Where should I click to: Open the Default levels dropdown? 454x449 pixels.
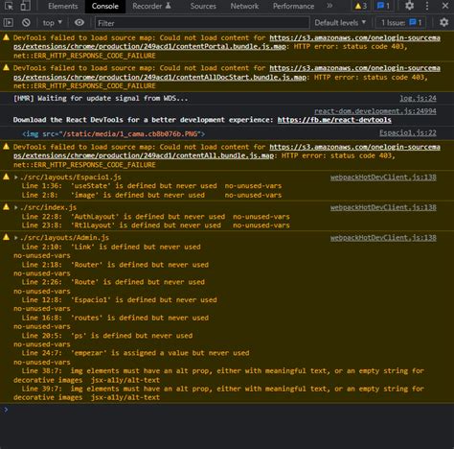(340, 23)
